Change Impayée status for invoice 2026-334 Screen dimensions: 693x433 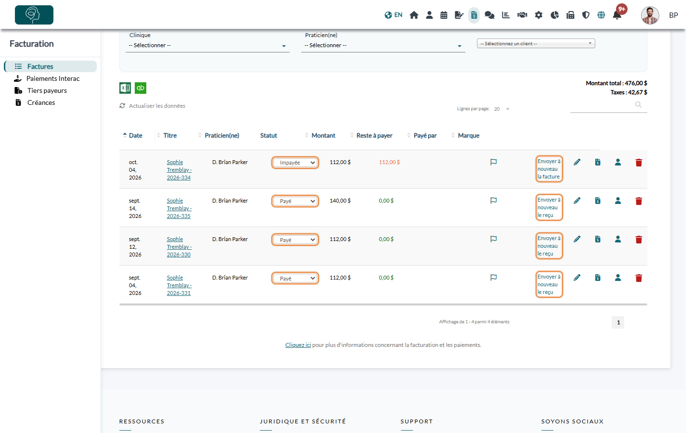(x=295, y=163)
